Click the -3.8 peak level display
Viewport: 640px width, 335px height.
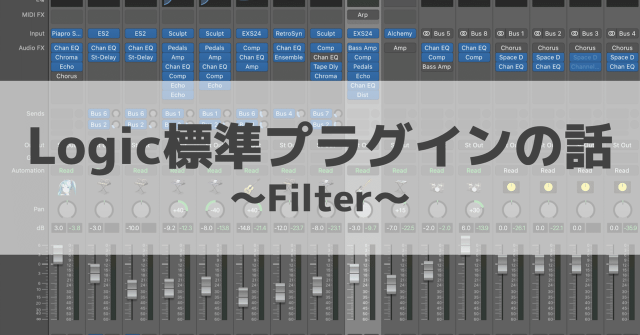pos(74,228)
